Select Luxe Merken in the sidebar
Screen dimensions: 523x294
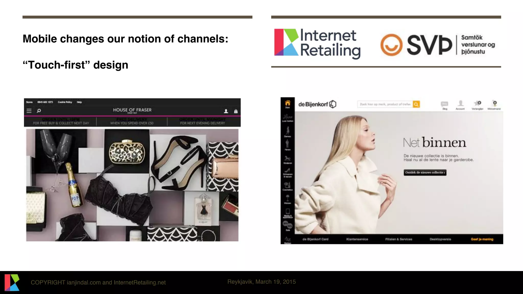tap(288, 118)
